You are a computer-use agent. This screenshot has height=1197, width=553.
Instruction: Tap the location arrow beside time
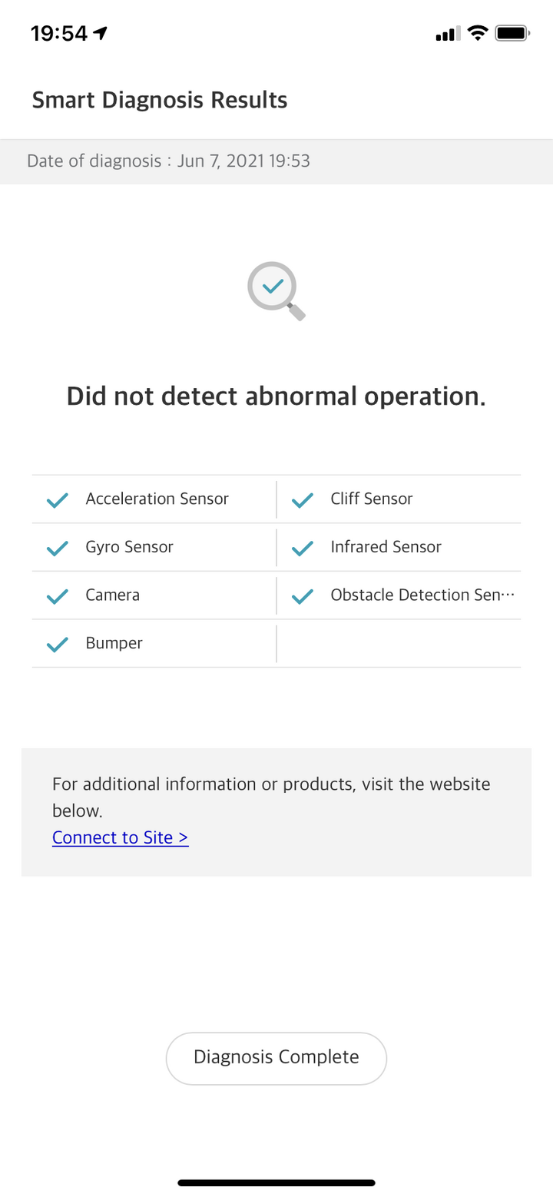pos(100,33)
